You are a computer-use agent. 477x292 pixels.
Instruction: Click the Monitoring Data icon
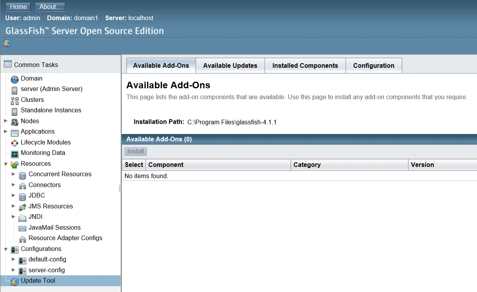[15, 154]
